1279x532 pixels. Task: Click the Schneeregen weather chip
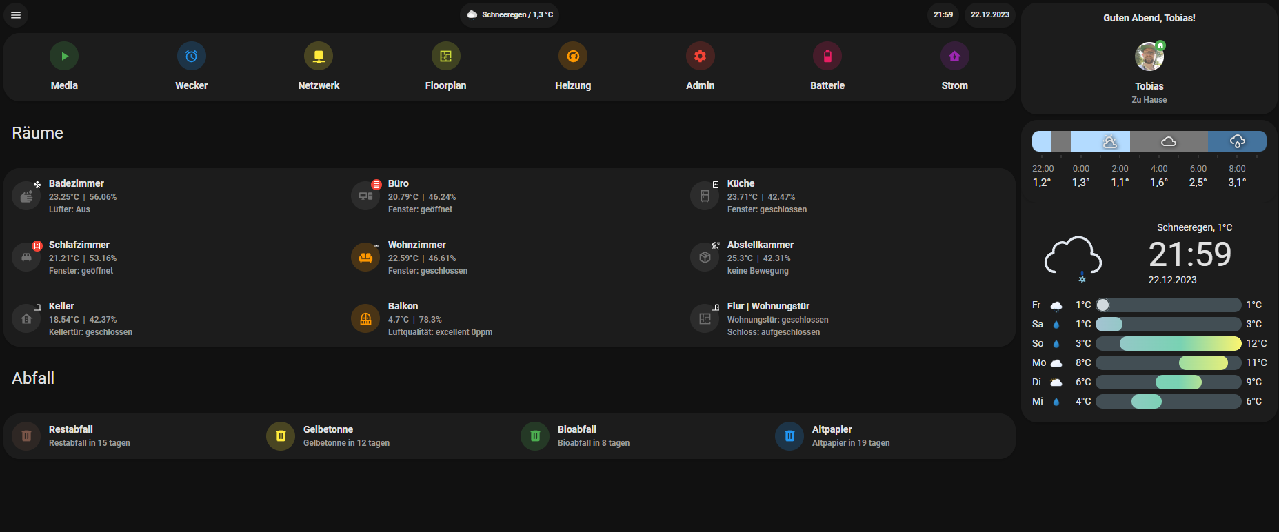pyautogui.click(x=510, y=14)
